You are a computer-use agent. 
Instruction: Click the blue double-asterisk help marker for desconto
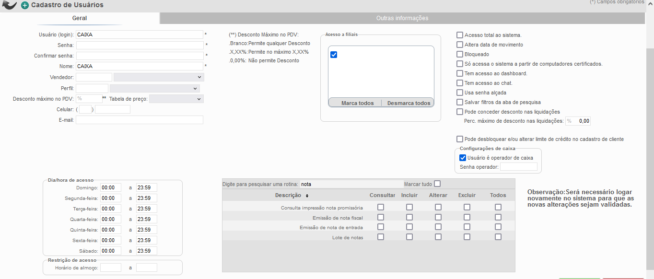click(x=104, y=98)
